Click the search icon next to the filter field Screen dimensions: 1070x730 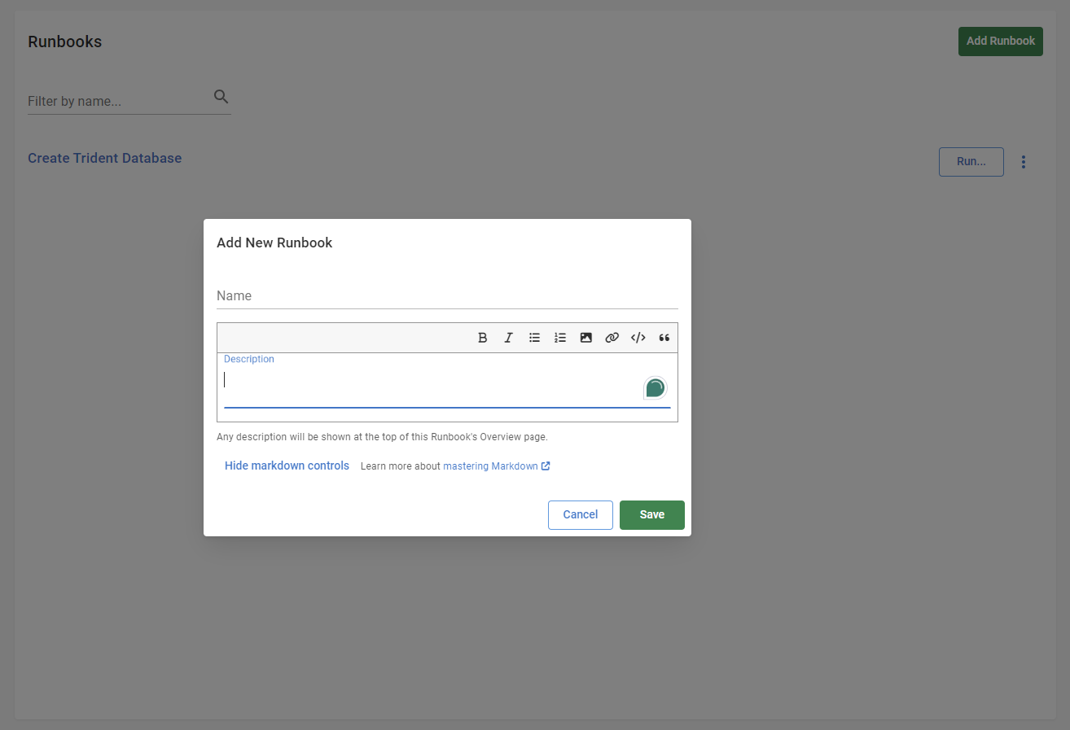coord(221,96)
